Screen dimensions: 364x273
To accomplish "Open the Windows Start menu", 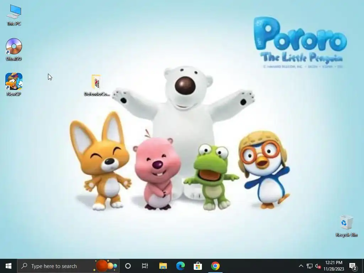I will [9, 266].
